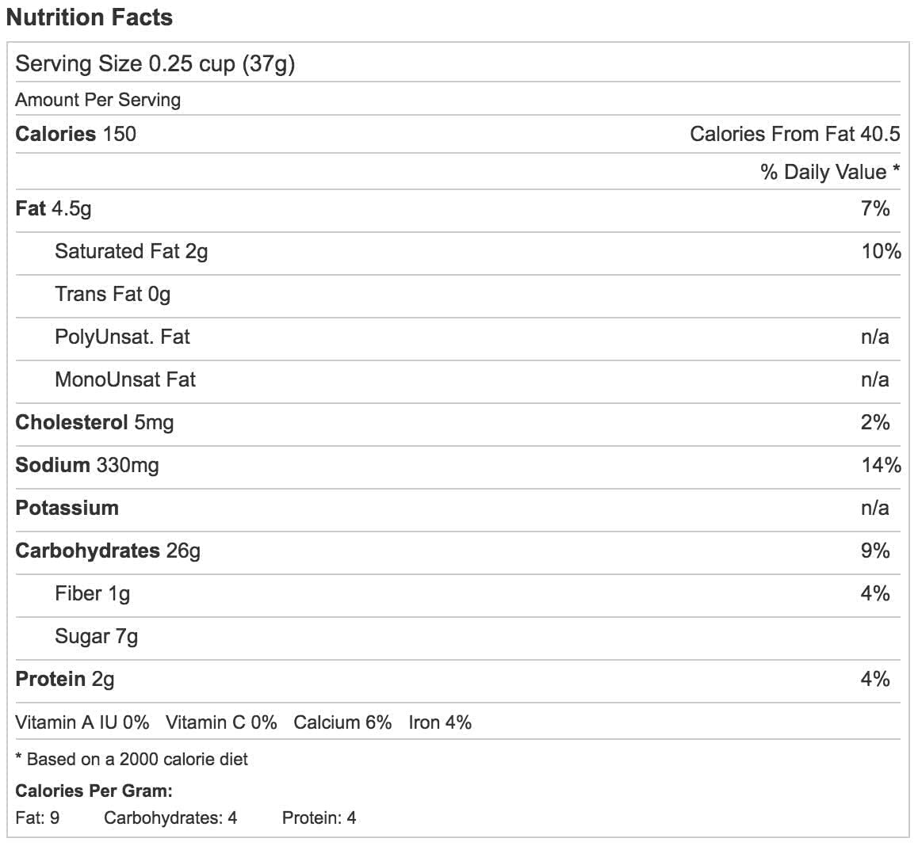
Task: Select the Amount Per Serving label
Action: pyautogui.click(x=98, y=100)
